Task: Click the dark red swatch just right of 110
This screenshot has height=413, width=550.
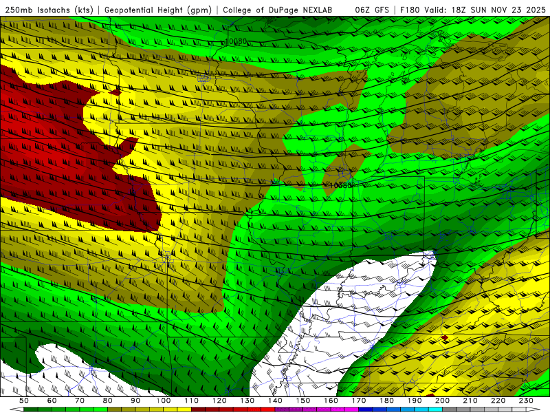Action: (x=198, y=410)
